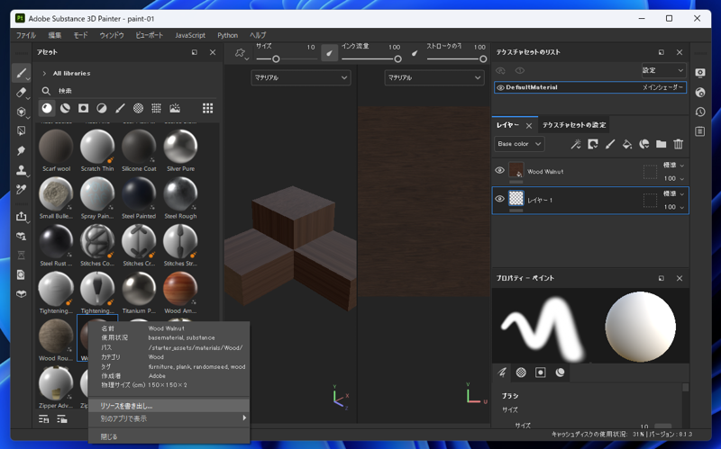The height and width of the screenshot is (449, 721).
Task: Adjust the インク流量 slider handle
Action: tap(397, 58)
